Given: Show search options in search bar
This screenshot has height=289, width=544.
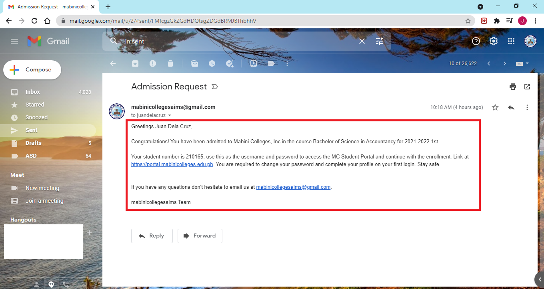Looking at the screenshot, I should tap(380, 41).
